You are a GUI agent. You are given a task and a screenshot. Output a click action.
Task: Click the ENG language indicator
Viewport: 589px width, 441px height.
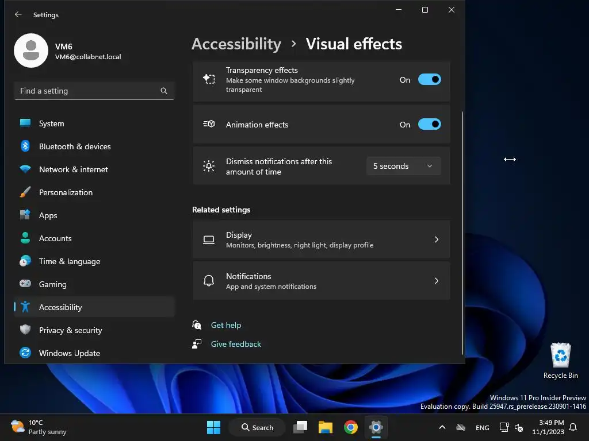pos(483,427)
